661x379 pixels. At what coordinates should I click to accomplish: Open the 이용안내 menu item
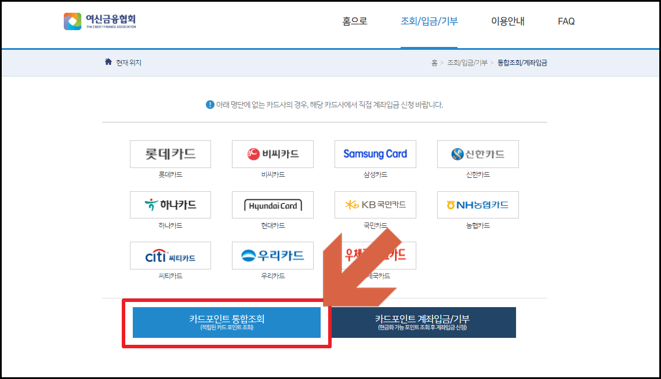[x=507, y=21]
